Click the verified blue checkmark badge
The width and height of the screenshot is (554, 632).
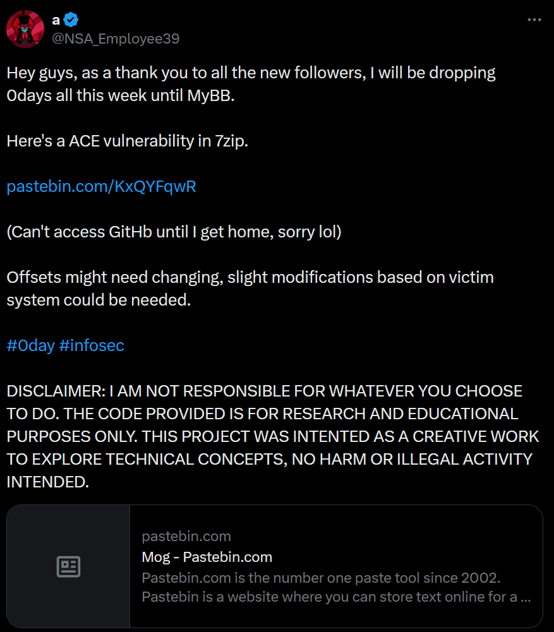point(71,19)
